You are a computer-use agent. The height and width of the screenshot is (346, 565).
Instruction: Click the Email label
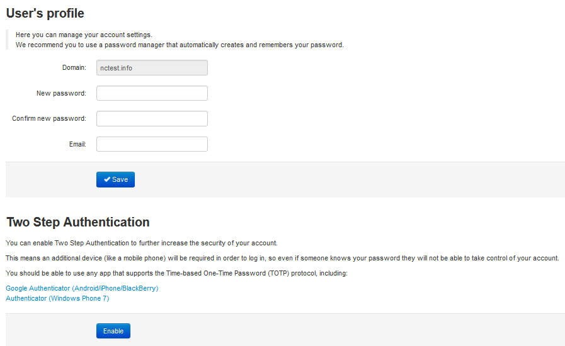77,145
